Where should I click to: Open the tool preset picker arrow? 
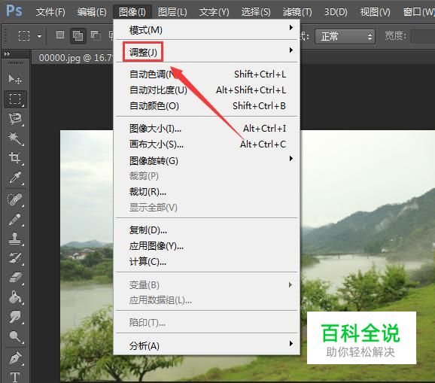[x=40, y=36]
